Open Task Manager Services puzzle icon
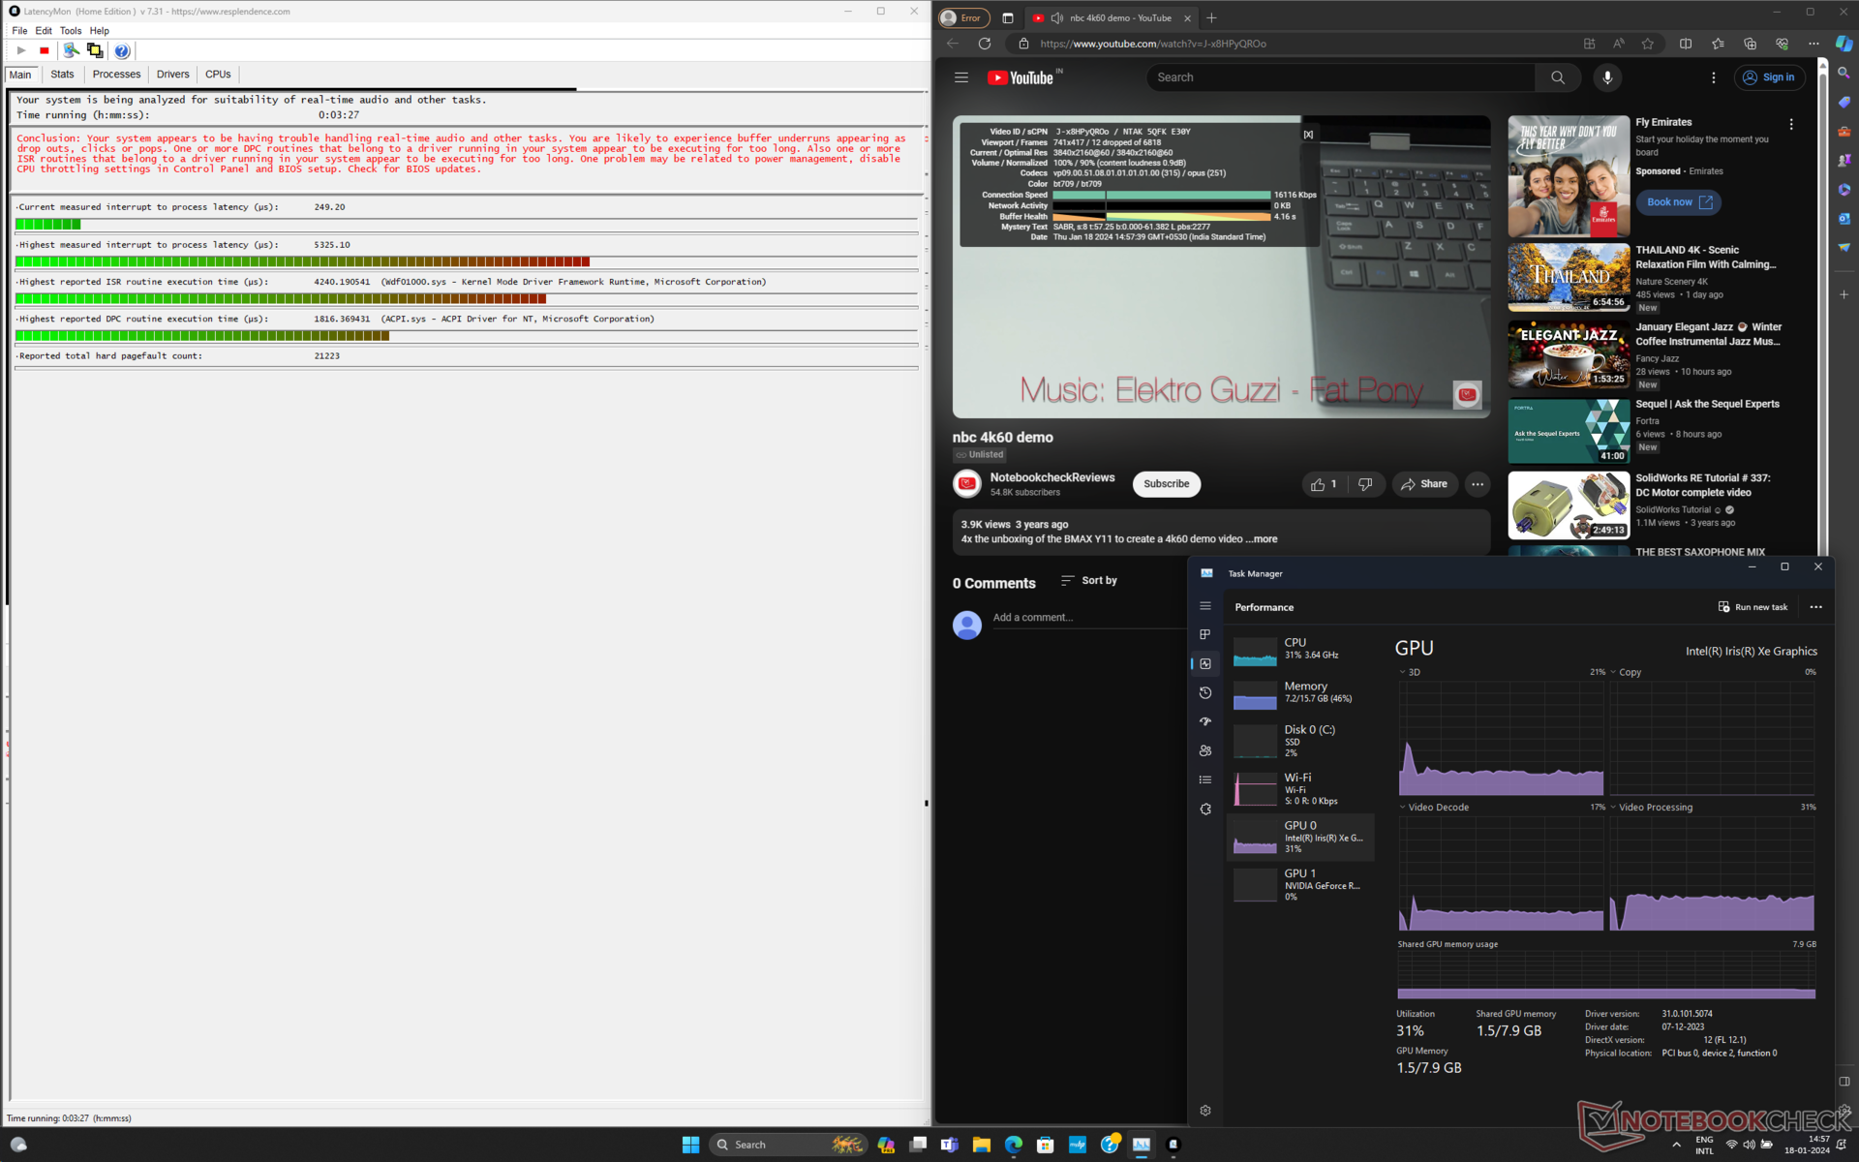 coord(1205,809)
